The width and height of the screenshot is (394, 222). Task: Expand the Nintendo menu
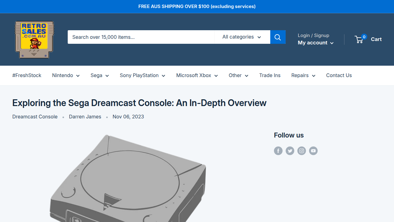[66, 76]
